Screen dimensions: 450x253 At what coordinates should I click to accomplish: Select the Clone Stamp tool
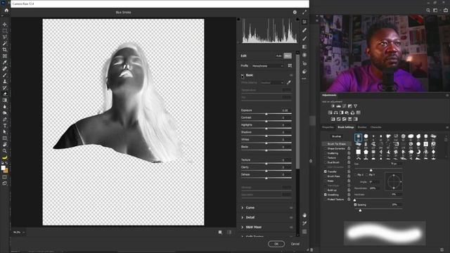coord(5,82)
